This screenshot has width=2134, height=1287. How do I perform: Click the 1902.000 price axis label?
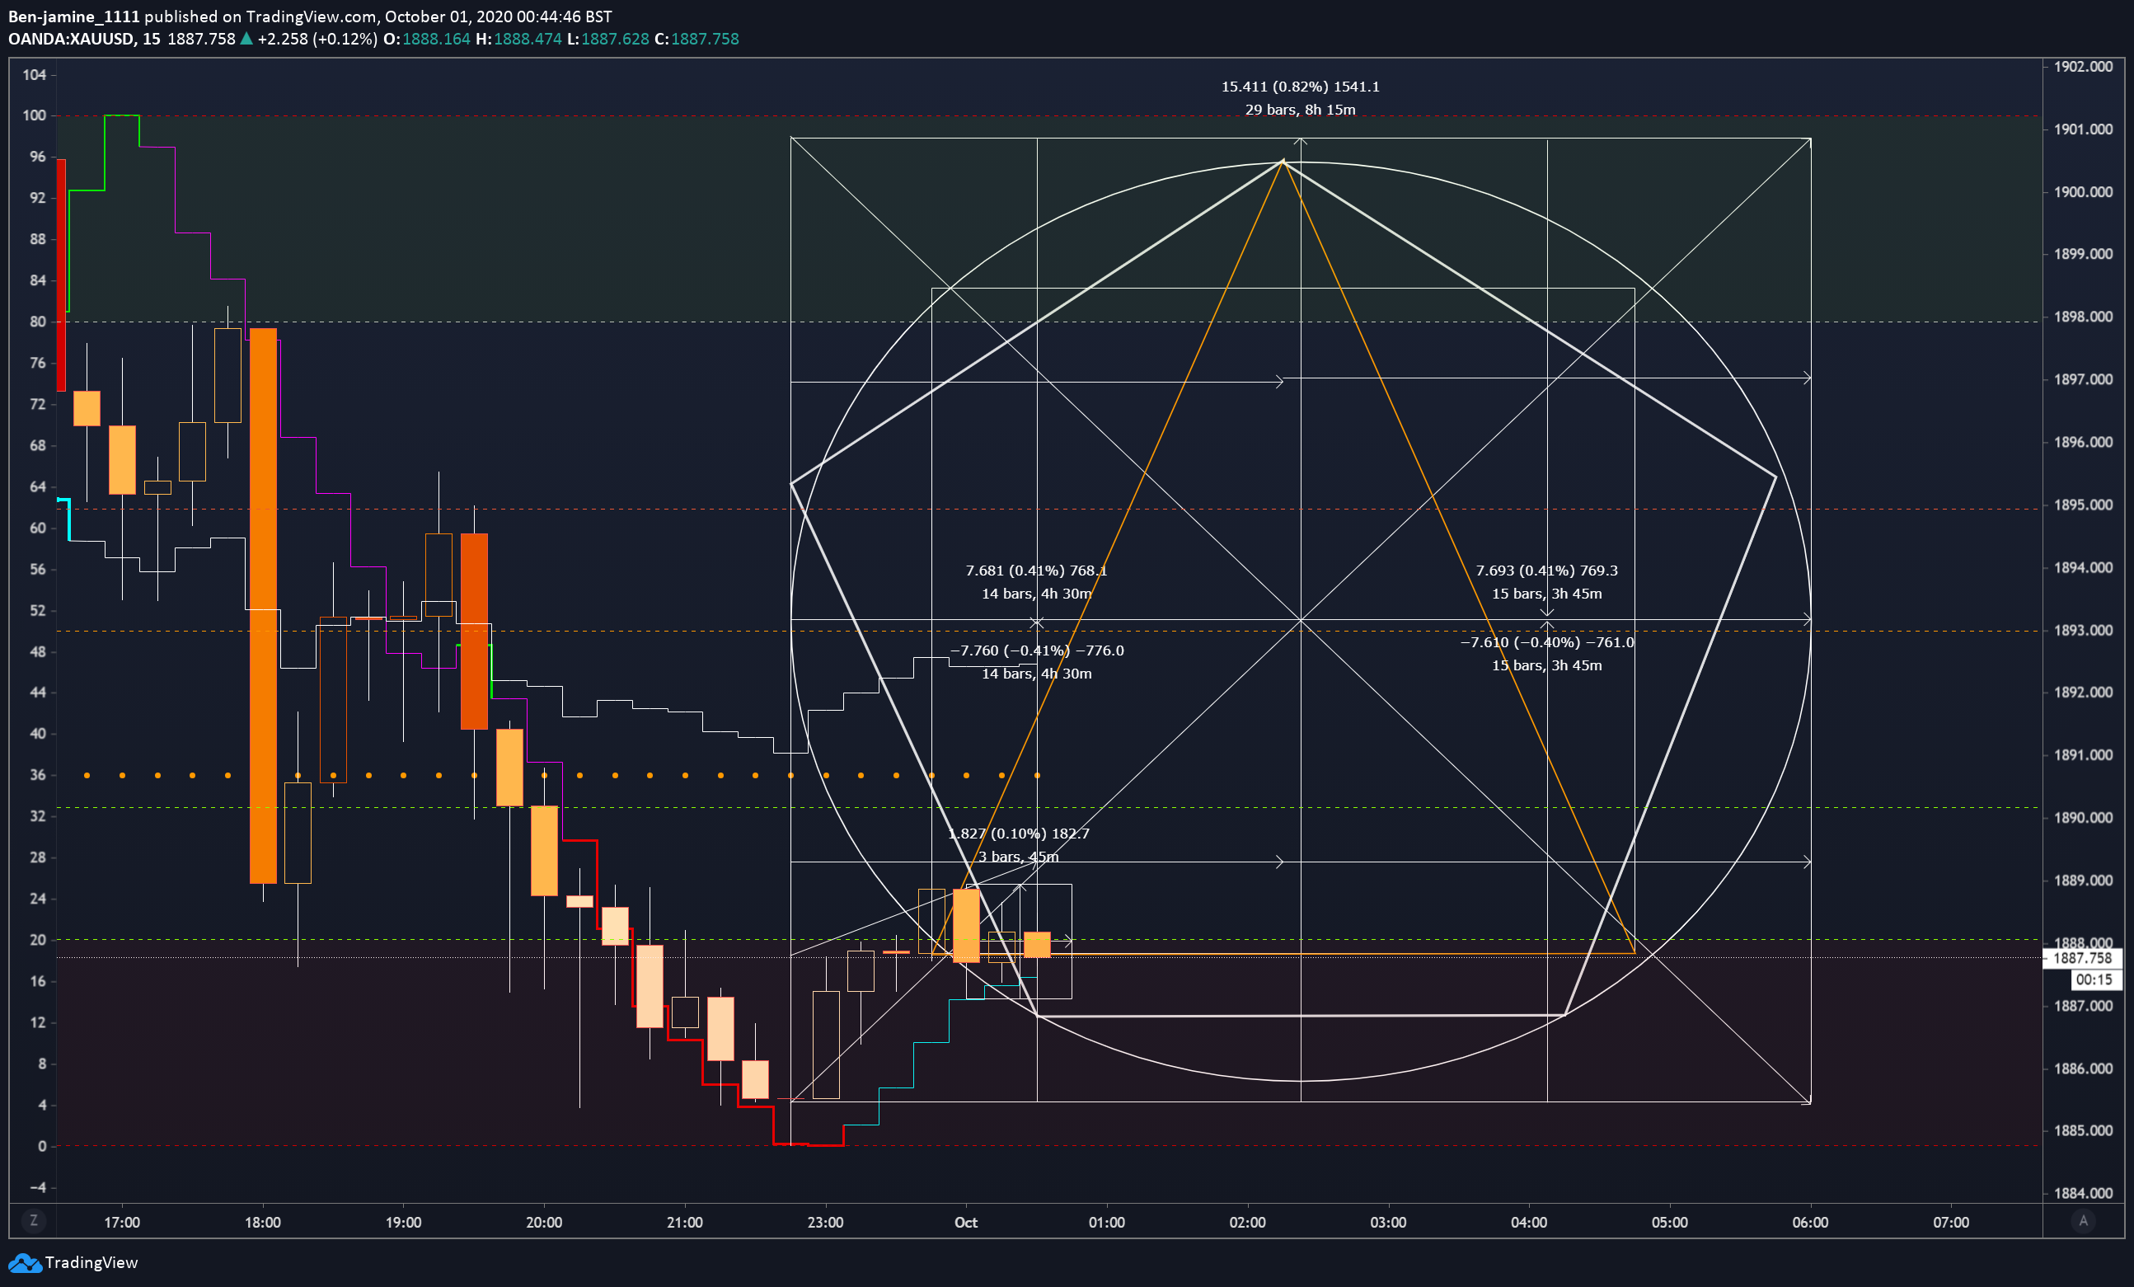[x=2083, y=67]
